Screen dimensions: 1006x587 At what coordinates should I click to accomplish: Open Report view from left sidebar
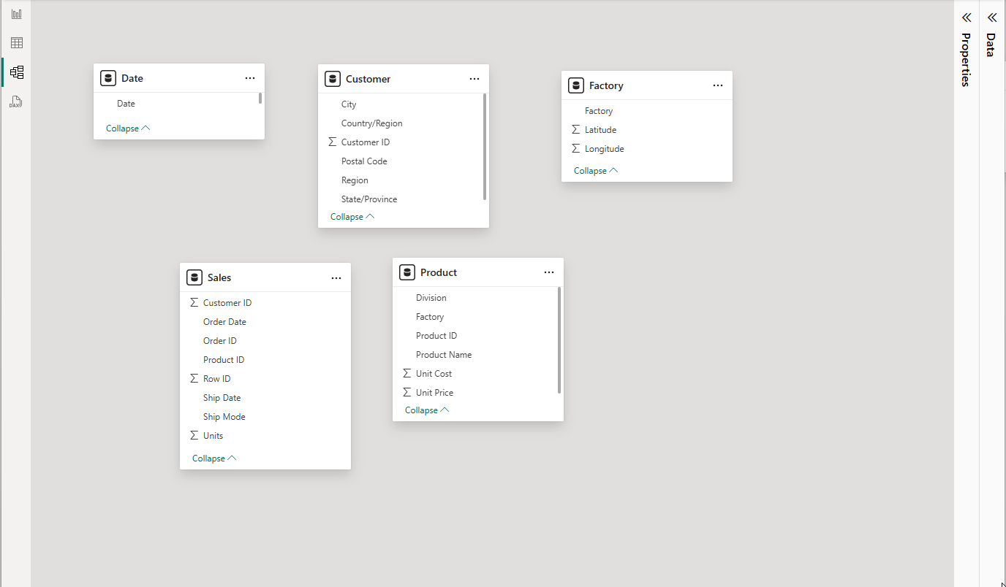[x=17, y=14]
